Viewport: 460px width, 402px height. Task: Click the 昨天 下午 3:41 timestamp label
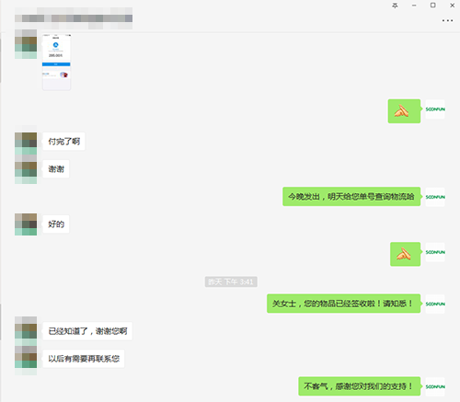coord(231,281)
